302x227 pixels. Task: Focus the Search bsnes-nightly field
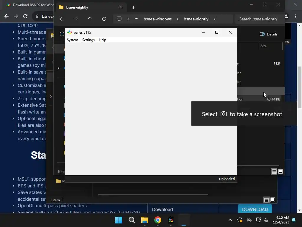click(x=260, y=19)
